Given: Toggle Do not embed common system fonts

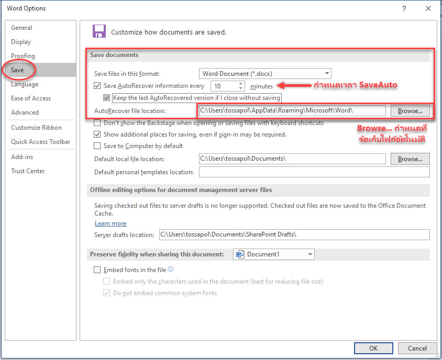Looking at the screenshot, I should point(106,293).
